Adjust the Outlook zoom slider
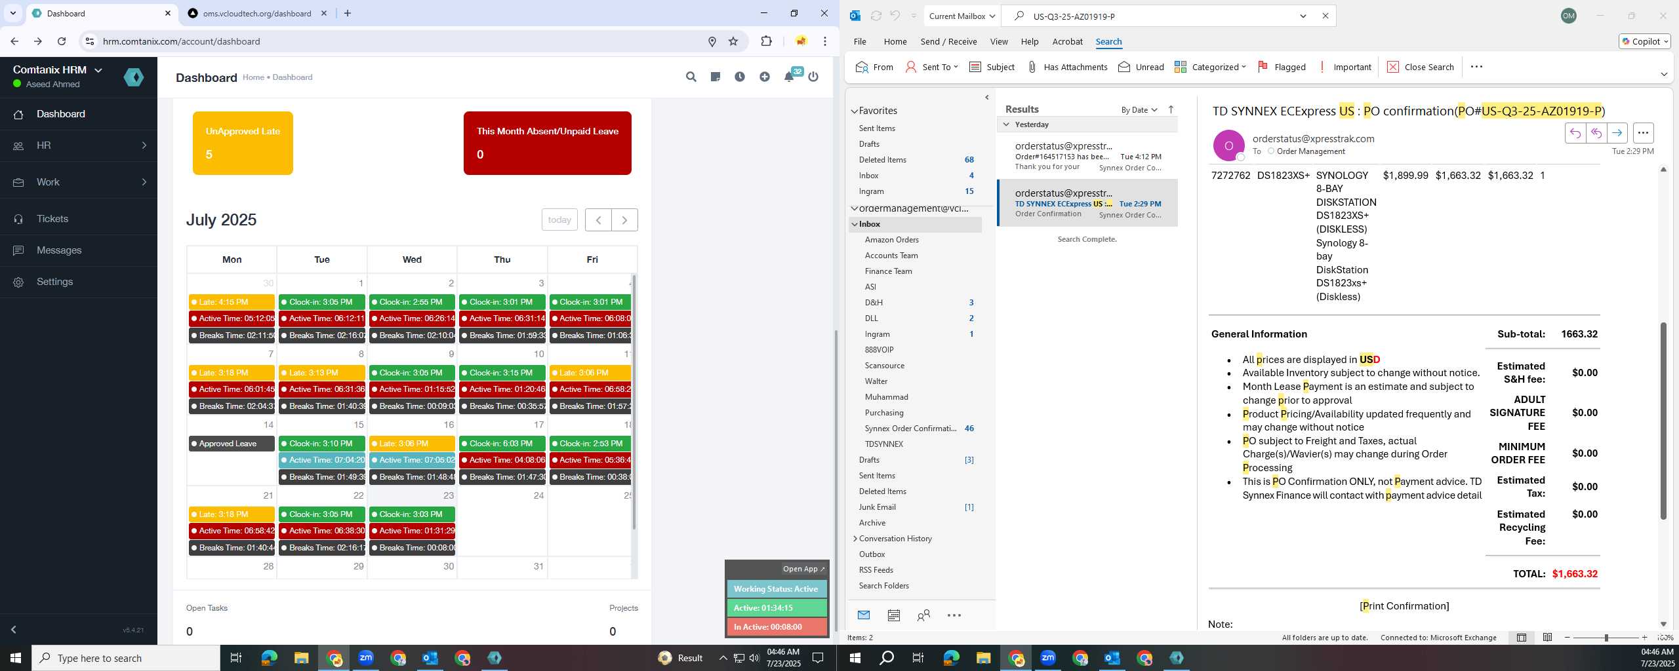 [x=1606, y=638]
